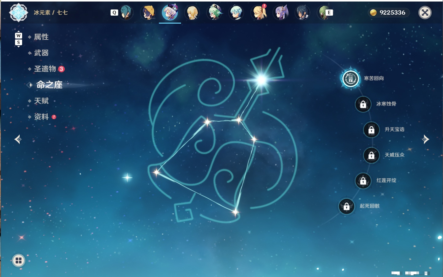Click the S key menu-down indicator
The image size is (443, 277).
(18, 42)
